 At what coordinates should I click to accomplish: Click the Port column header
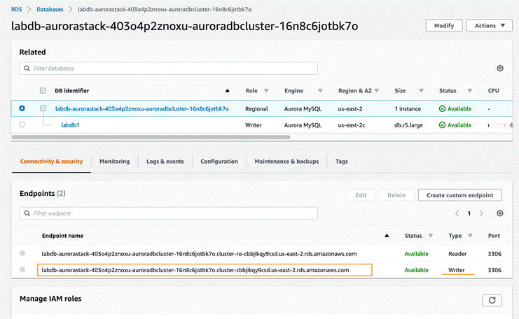click(494, 236)
